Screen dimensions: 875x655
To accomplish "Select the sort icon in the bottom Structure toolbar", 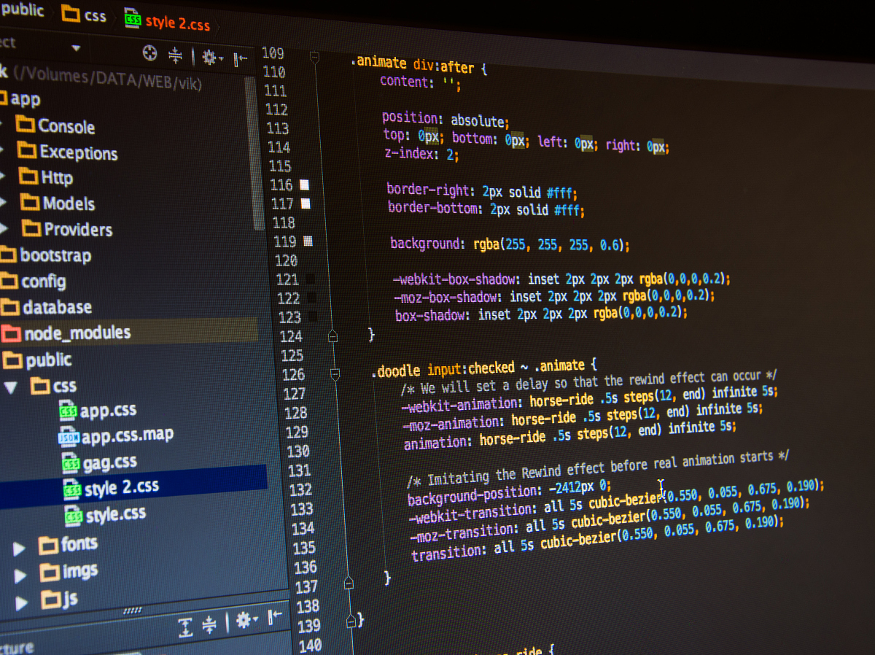I will 185,626.
